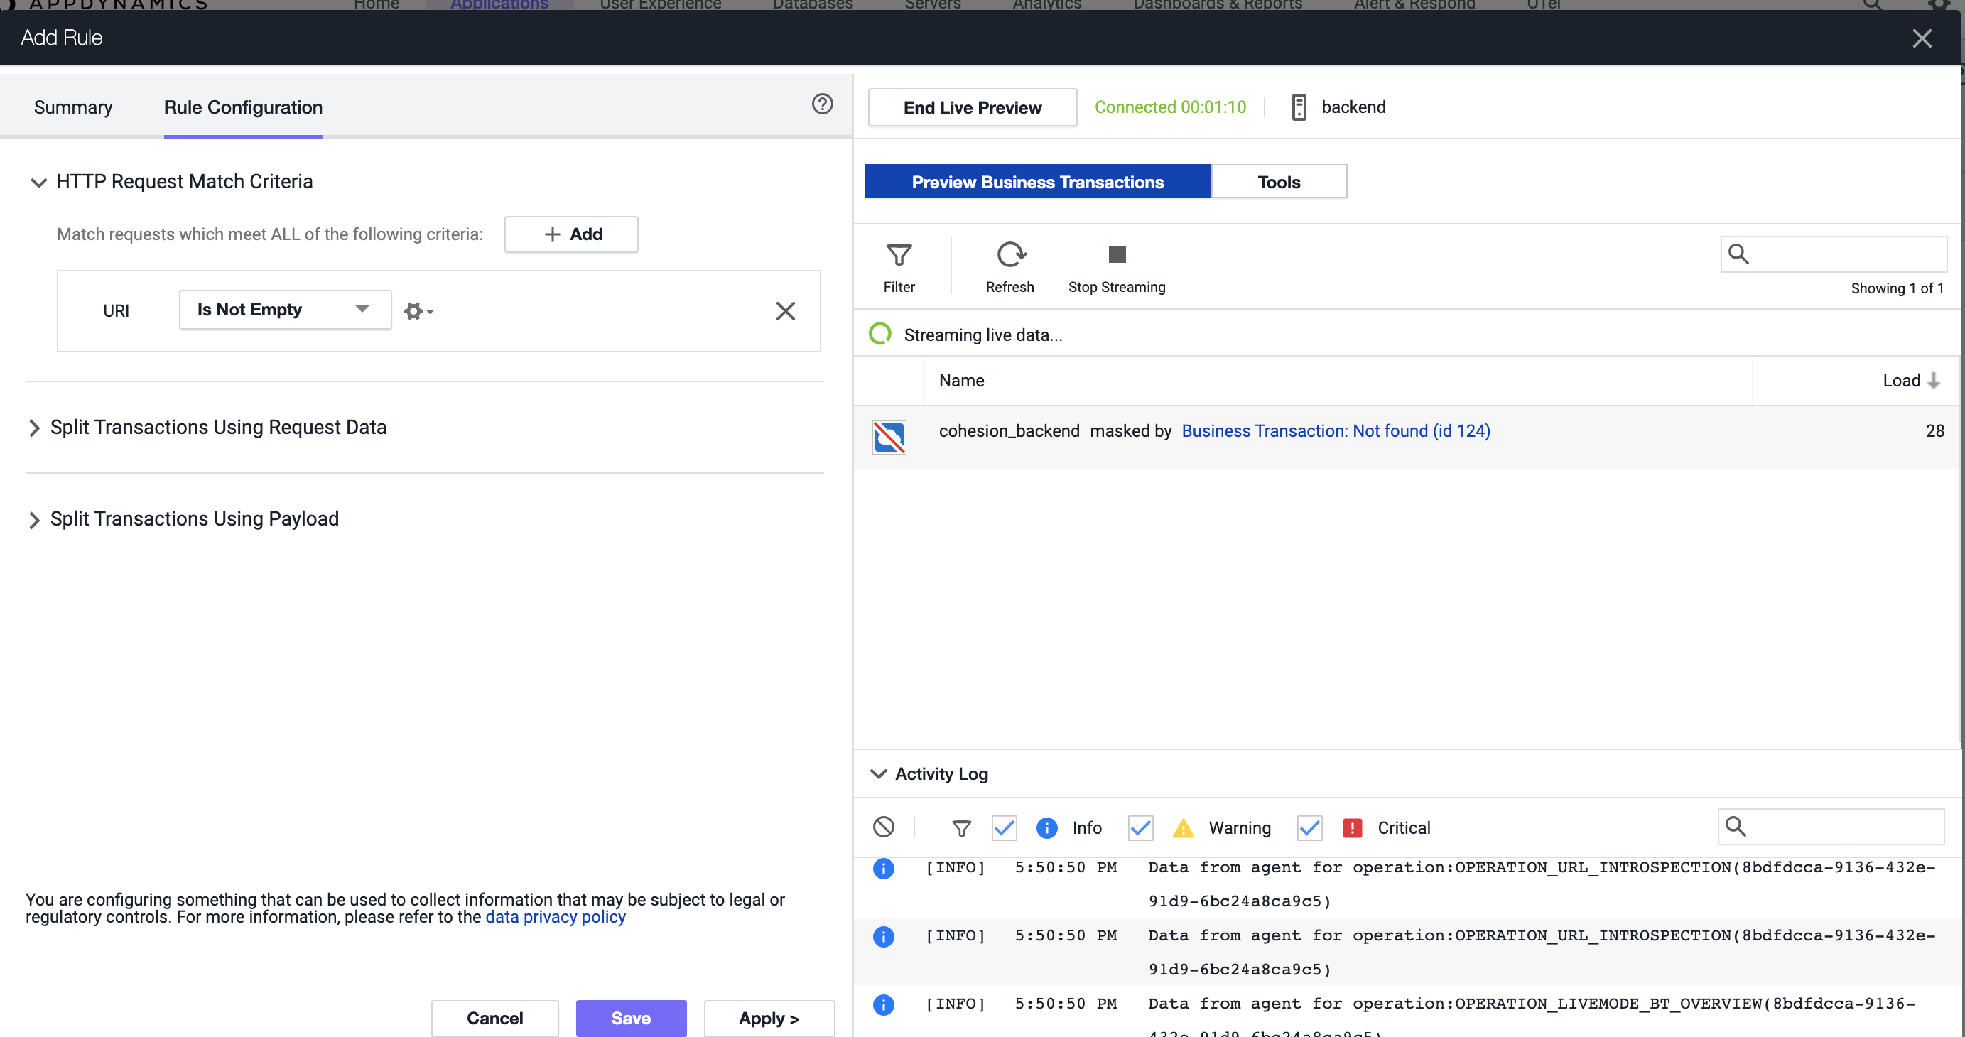Click the End Live Preview button

[972, 107]
